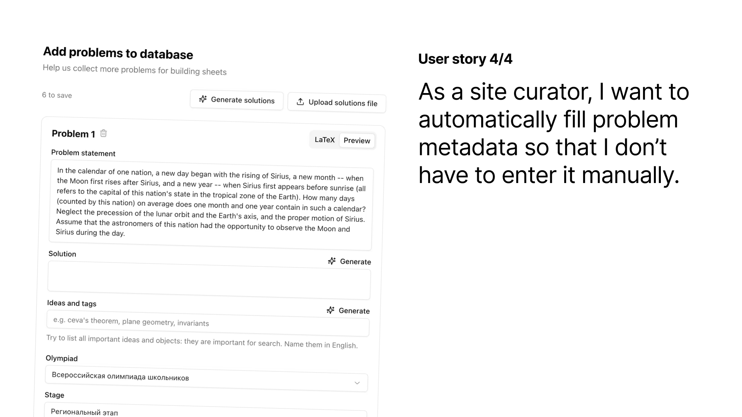
Task: Click the sparkle icon beside Solution's Generate
Action: (332, 261)
